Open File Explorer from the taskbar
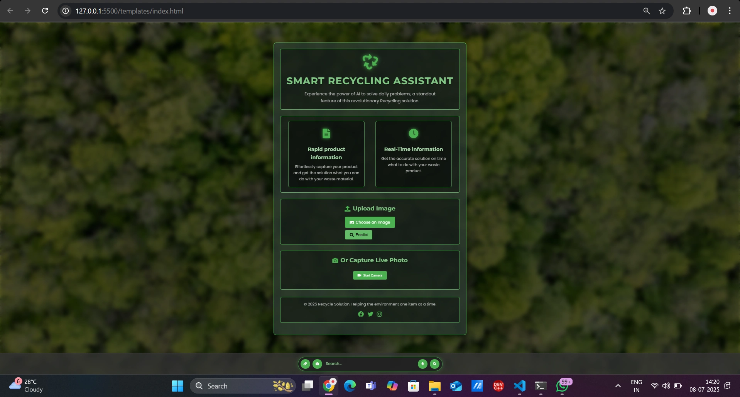 [435, 386]
